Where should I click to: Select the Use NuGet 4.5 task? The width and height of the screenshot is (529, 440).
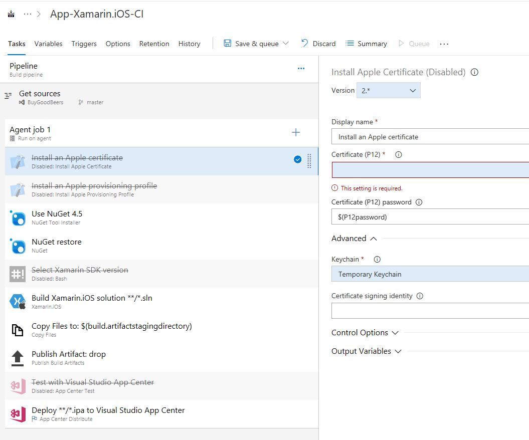161,217
